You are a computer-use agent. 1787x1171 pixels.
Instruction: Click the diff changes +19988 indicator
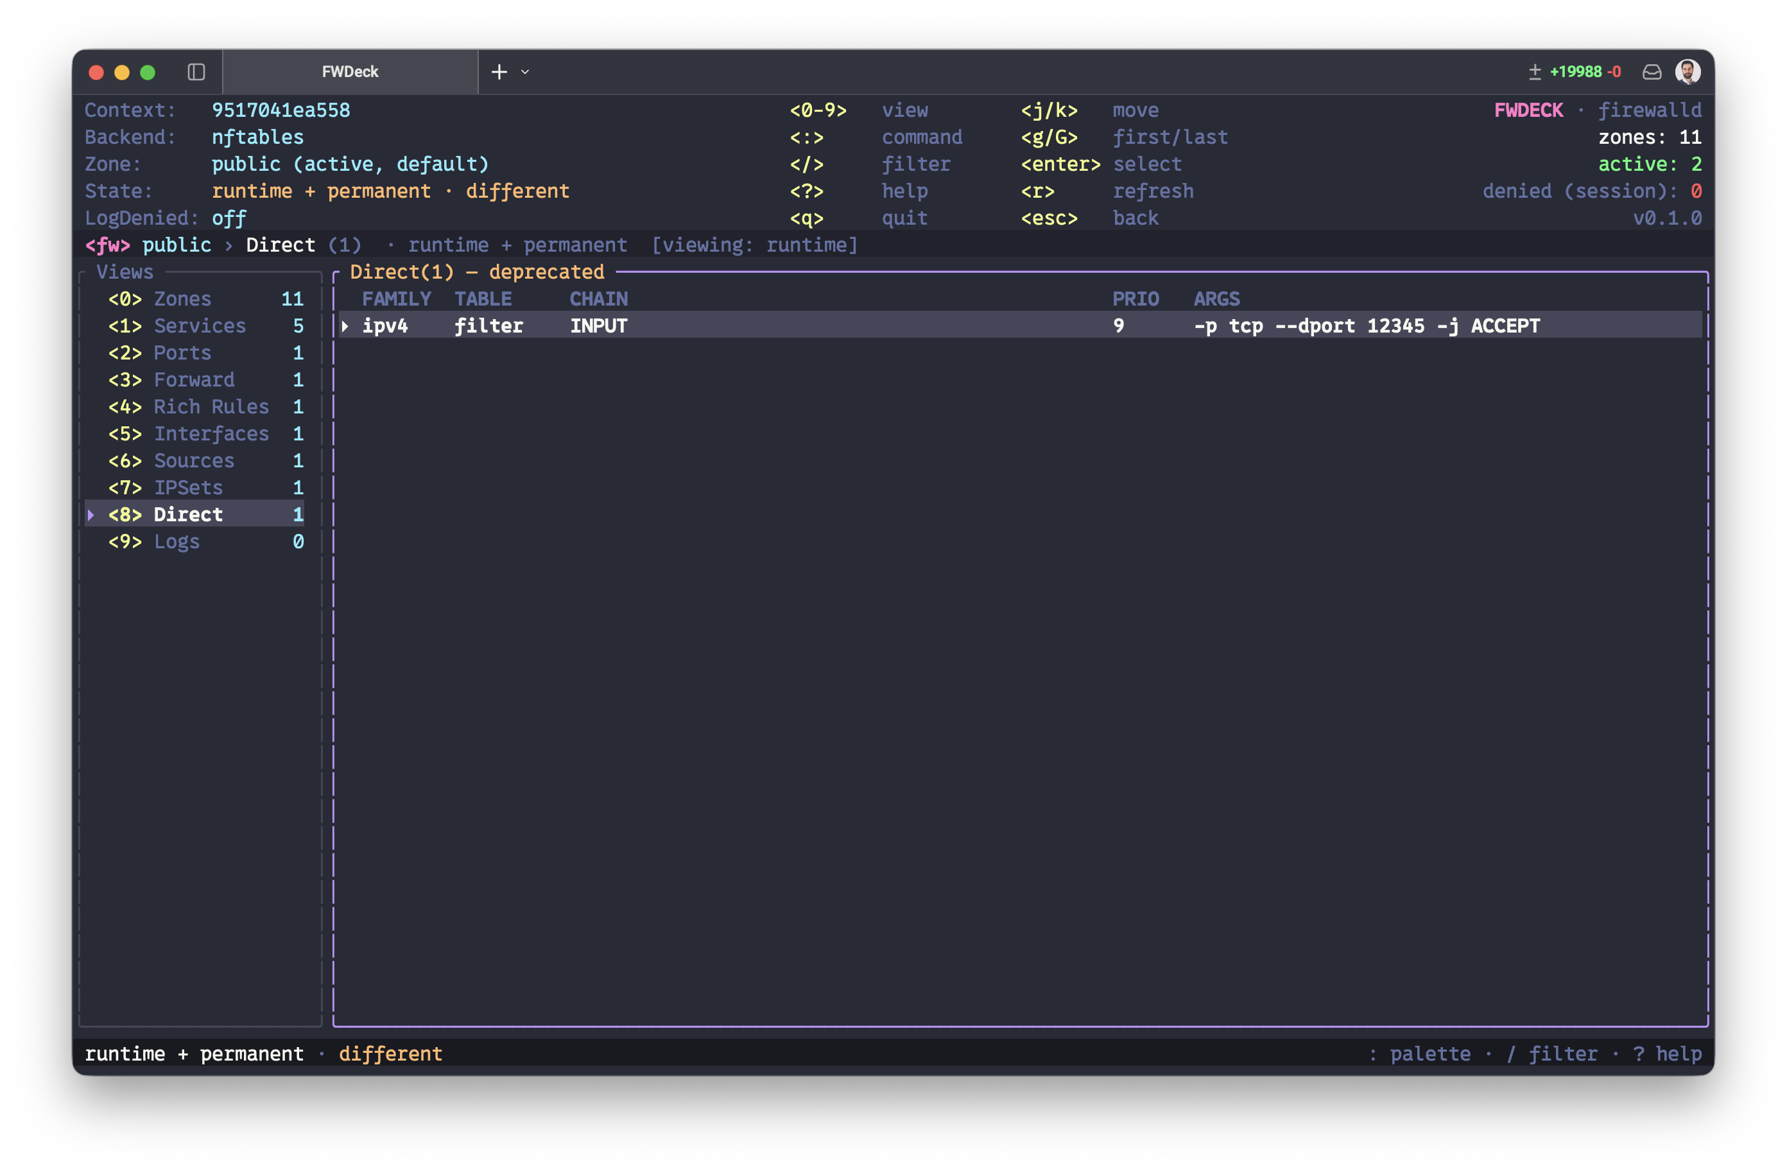[1575, 72]
